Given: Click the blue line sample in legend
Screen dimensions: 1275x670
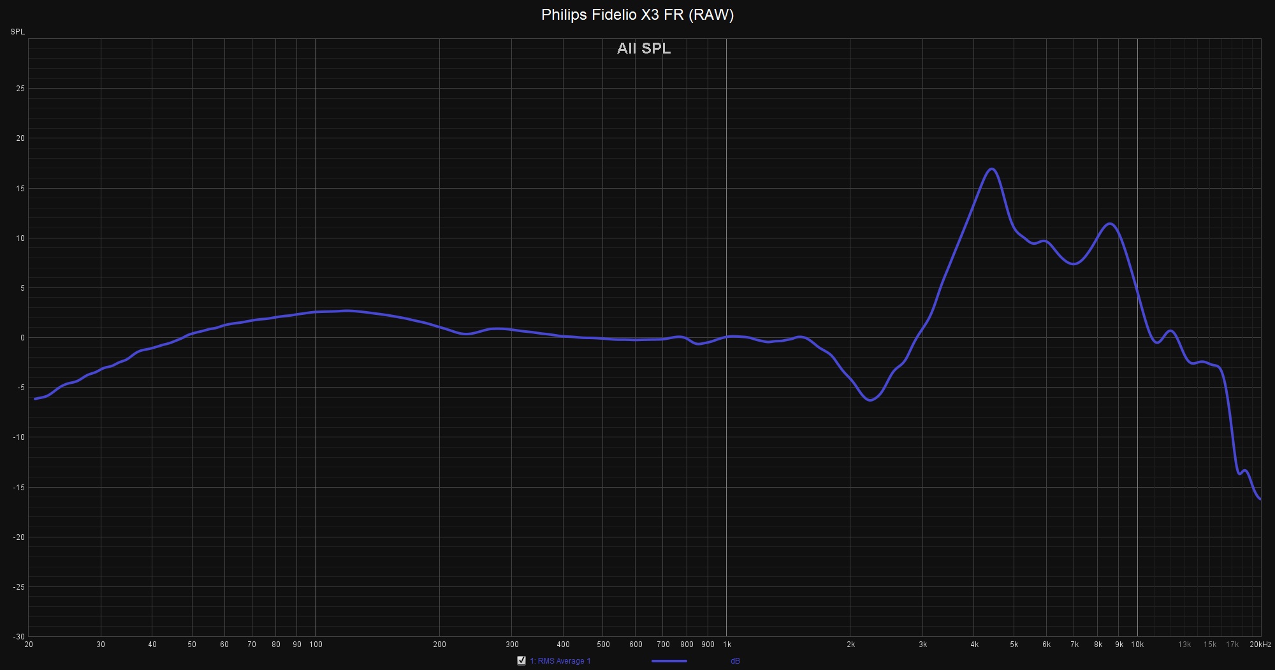Looking at the screenshot, I should coord(669,661).
